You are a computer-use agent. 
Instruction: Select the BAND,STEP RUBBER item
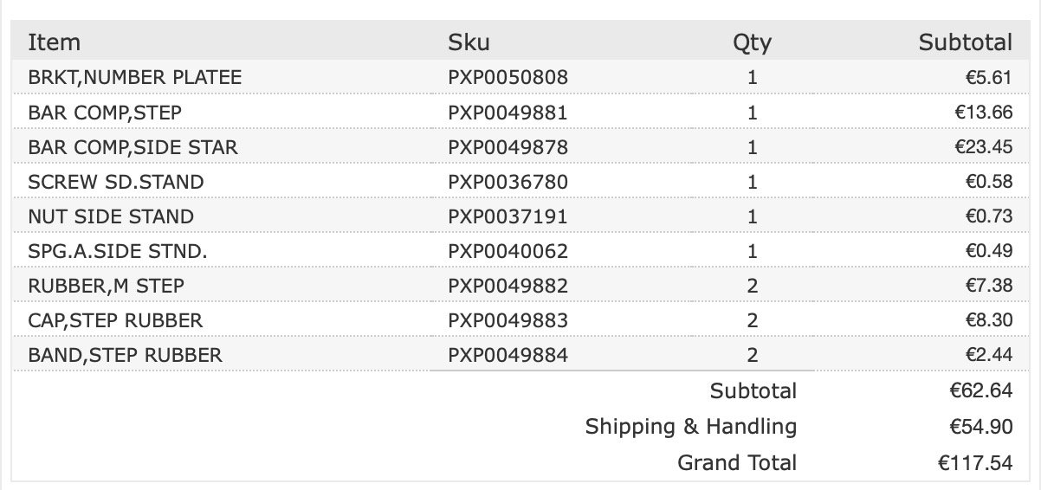pos(125,355)
